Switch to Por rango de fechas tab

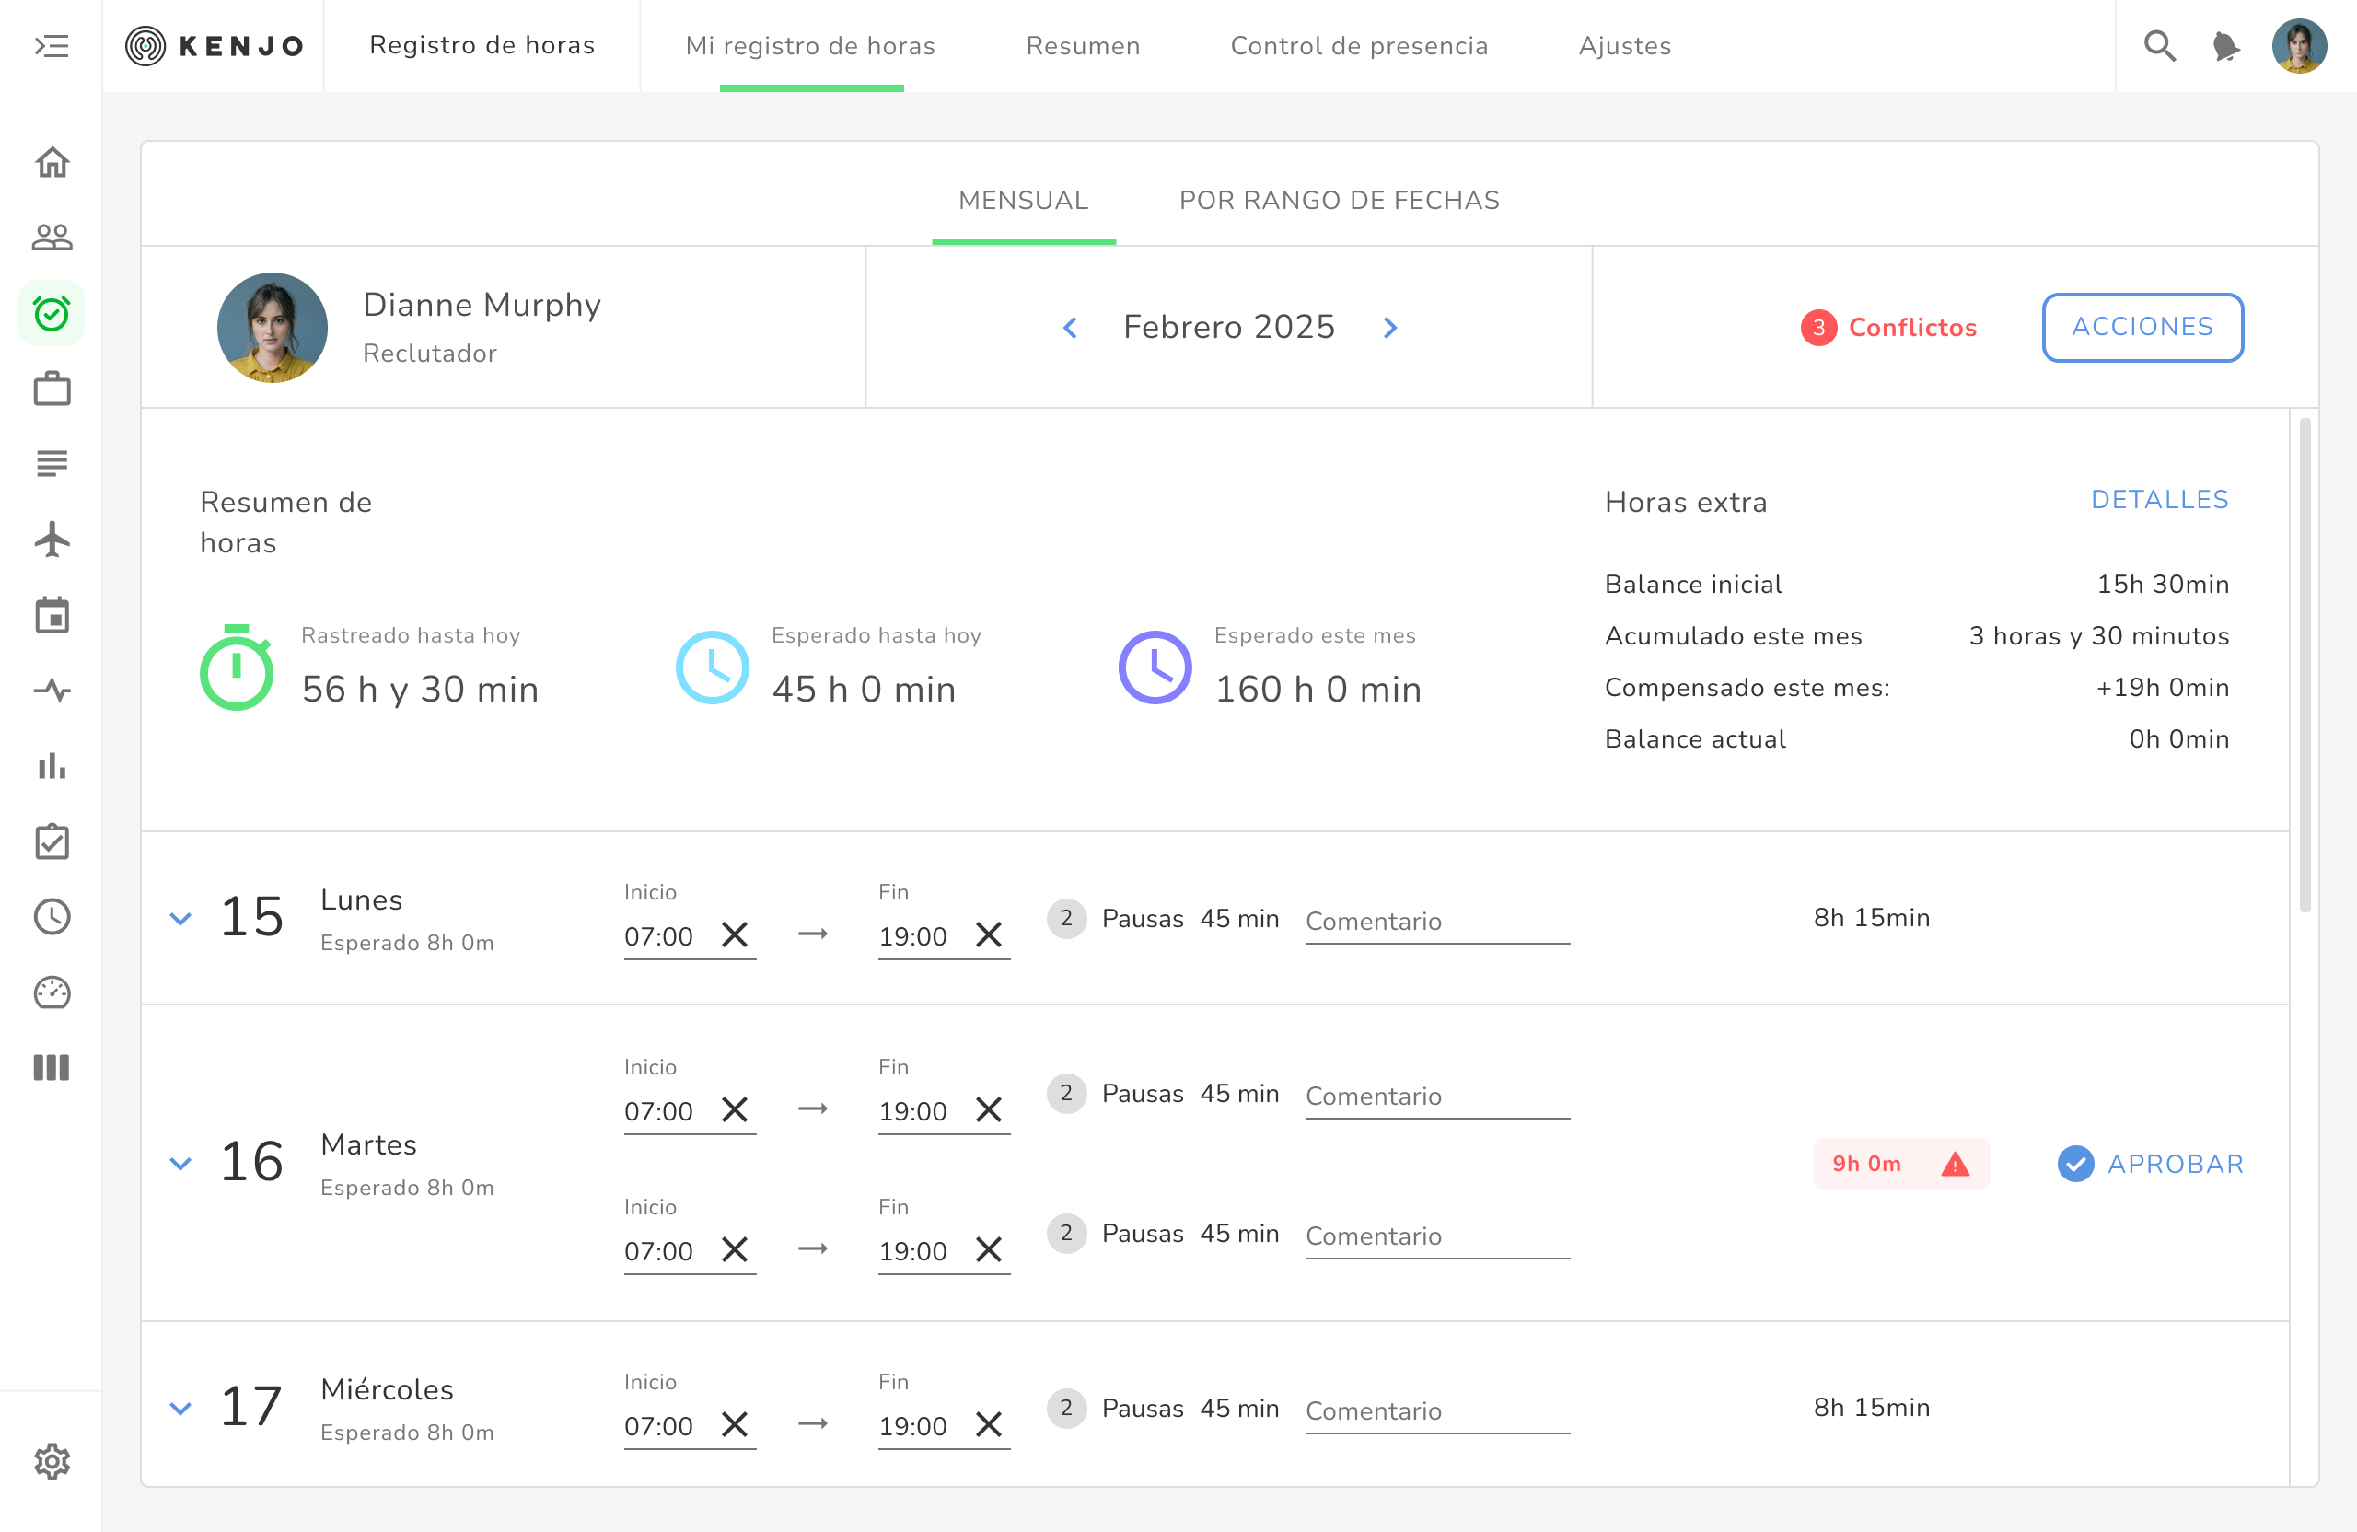tap(1339, 200)
